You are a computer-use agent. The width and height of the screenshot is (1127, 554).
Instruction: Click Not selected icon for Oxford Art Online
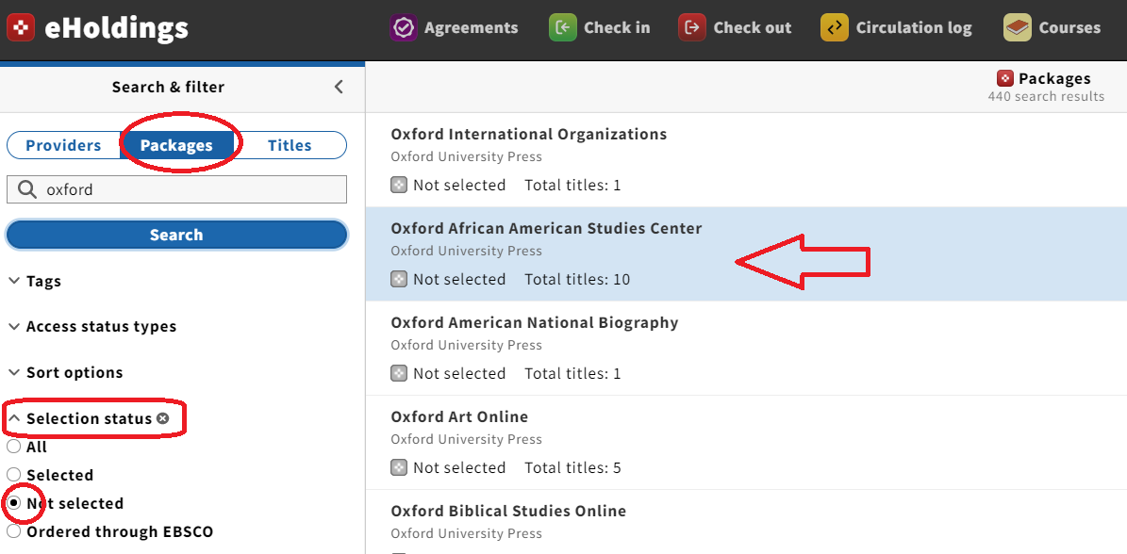[x=399, y=468]
